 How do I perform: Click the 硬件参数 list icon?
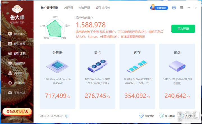click(10, 44)
